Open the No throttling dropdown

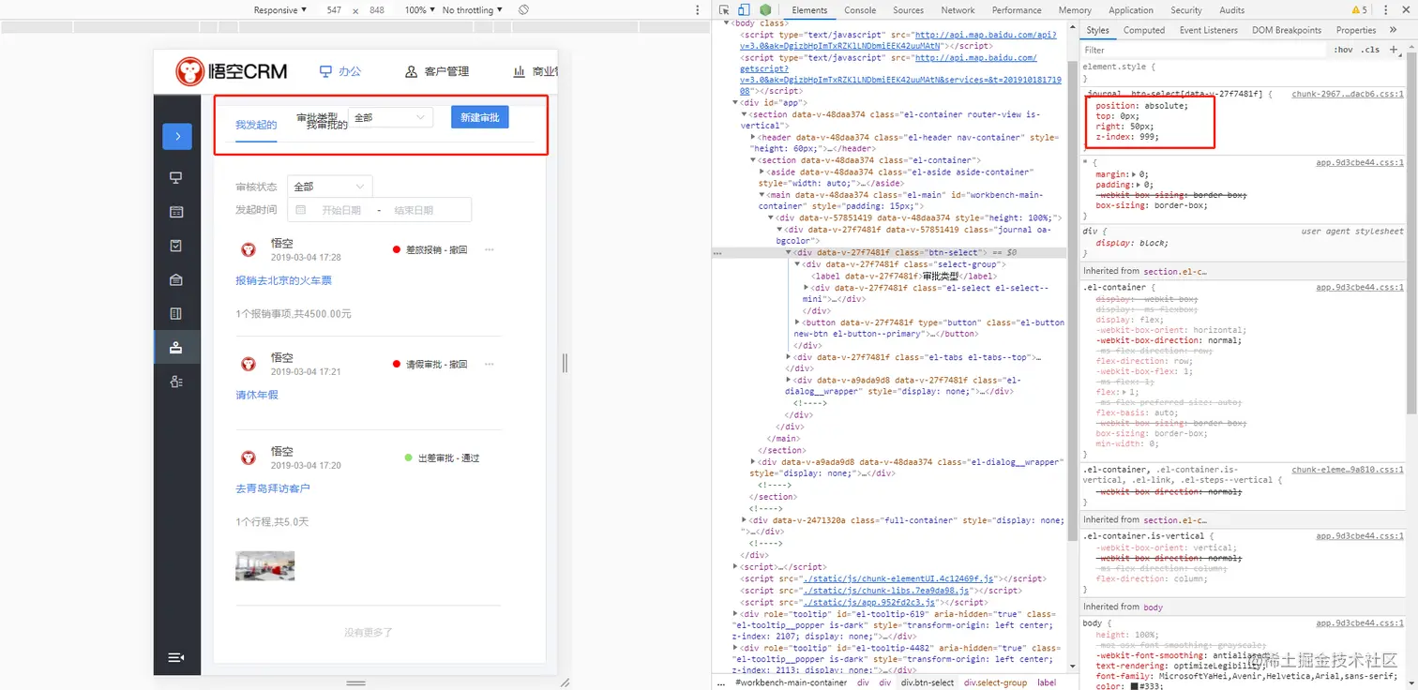472,10
